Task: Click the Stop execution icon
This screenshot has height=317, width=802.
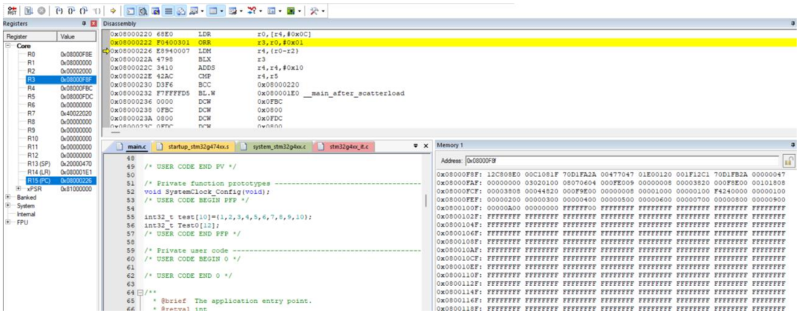Action: pos(42,10)
